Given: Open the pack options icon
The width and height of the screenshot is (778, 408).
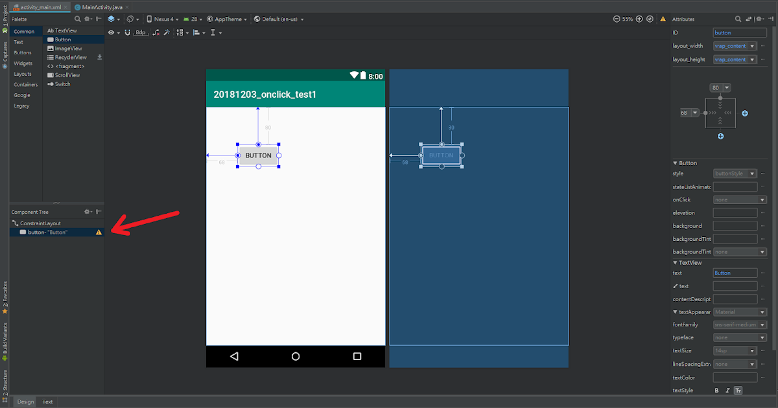Looking at the screenshot, I should tap(182, 32).
